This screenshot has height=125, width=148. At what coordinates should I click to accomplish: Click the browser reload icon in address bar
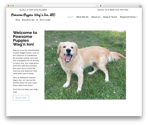[x=96, y=6]
